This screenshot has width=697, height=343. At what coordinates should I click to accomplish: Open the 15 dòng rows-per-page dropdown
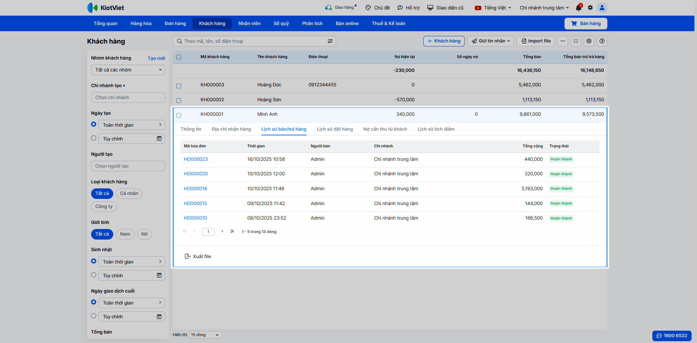pos(205,335)
